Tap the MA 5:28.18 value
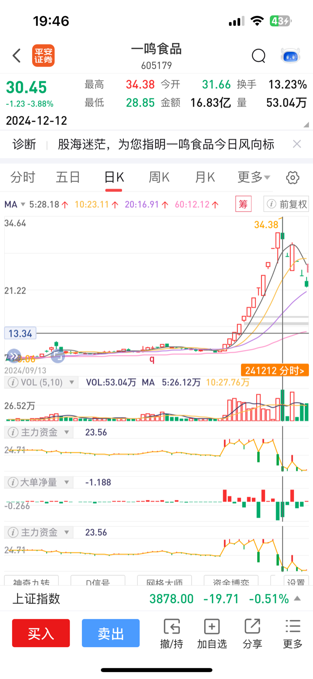This screenshot has width=313, height=679. pyautogui.click(x=49, y=204)
